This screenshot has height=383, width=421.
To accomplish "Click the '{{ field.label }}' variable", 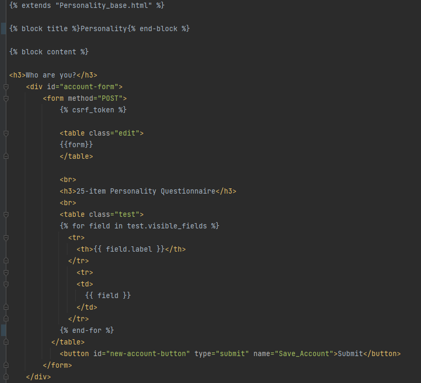I will [129, 249].
